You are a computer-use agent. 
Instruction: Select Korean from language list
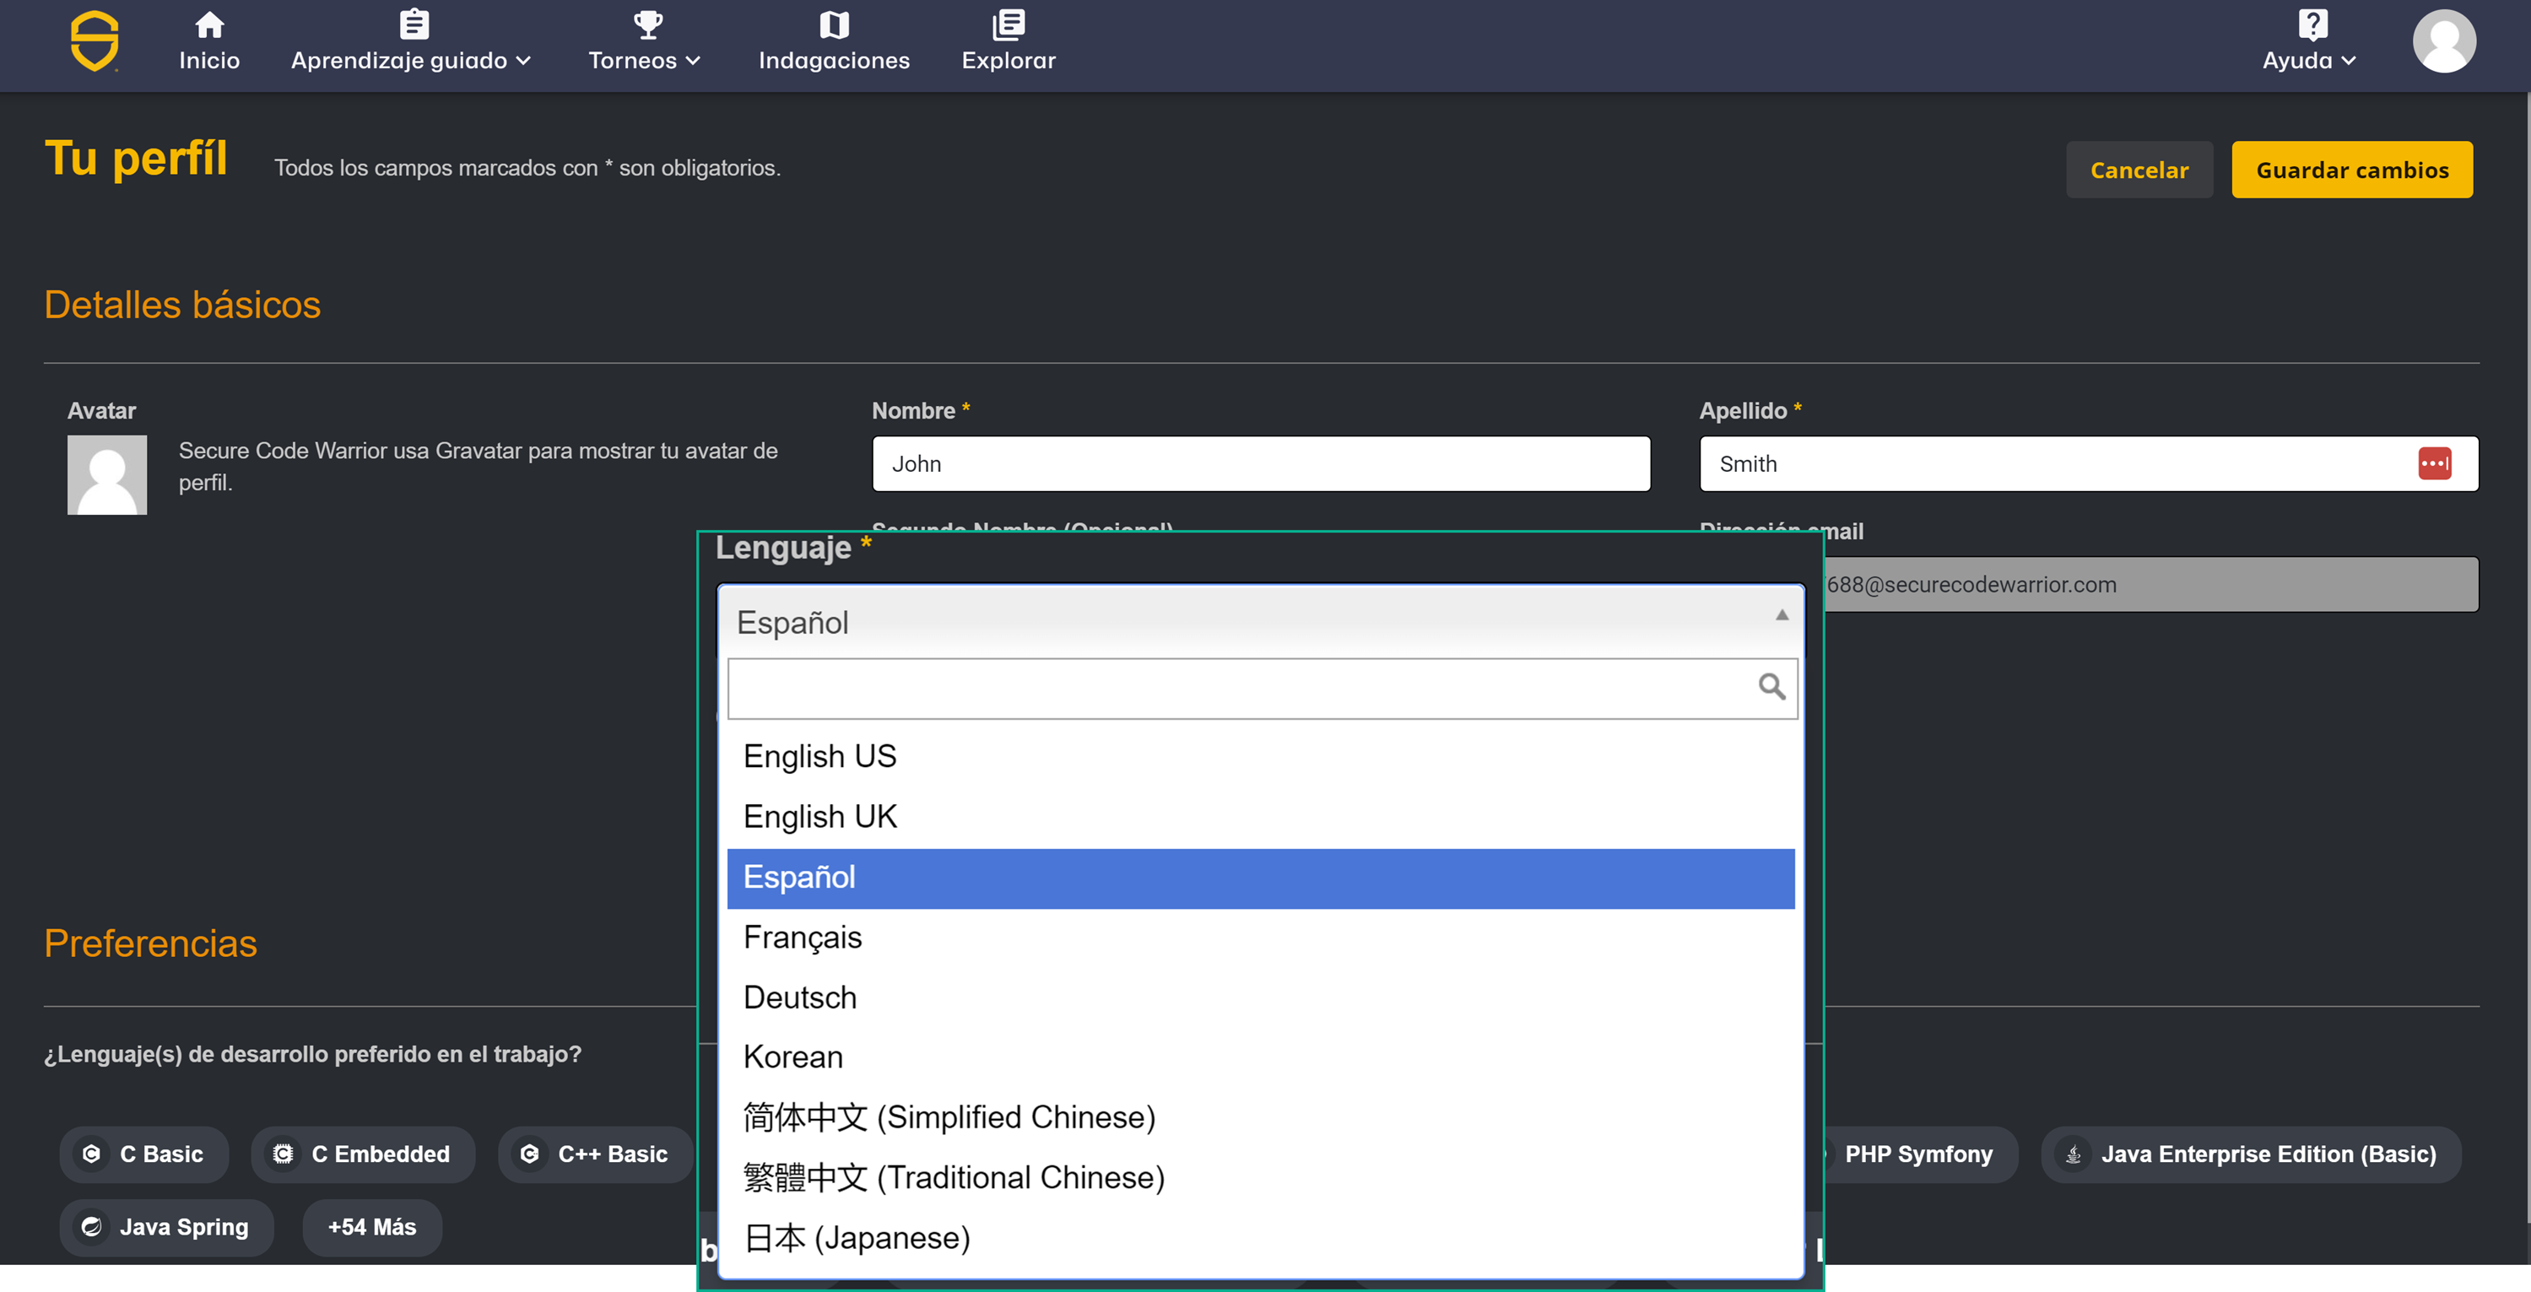(x=1261, y=1057)
